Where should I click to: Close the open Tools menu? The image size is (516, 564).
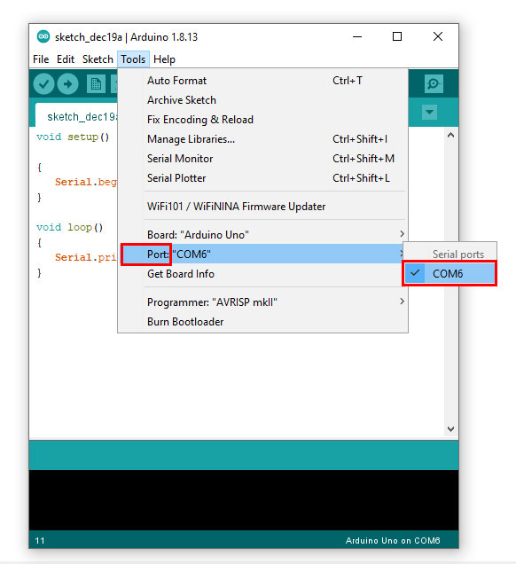click(x=133, y=59)
